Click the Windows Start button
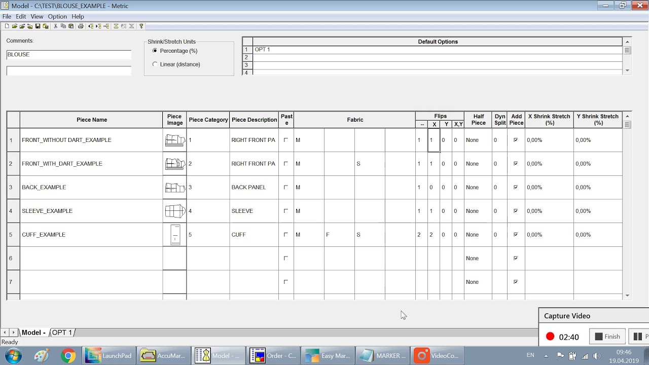Image resolution: width=649 pixels, height=365 pixels. pos(14,355)
